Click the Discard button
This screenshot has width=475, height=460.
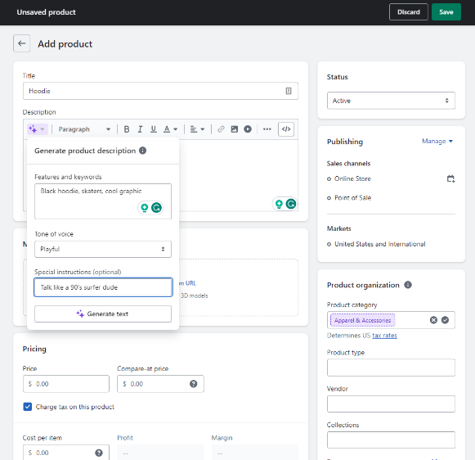[408, 12]
